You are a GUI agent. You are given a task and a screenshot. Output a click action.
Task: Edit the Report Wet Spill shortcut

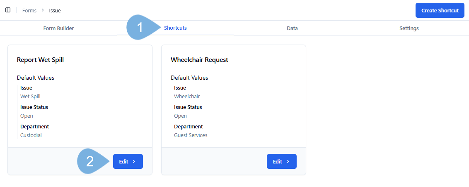tap(128, 161)
